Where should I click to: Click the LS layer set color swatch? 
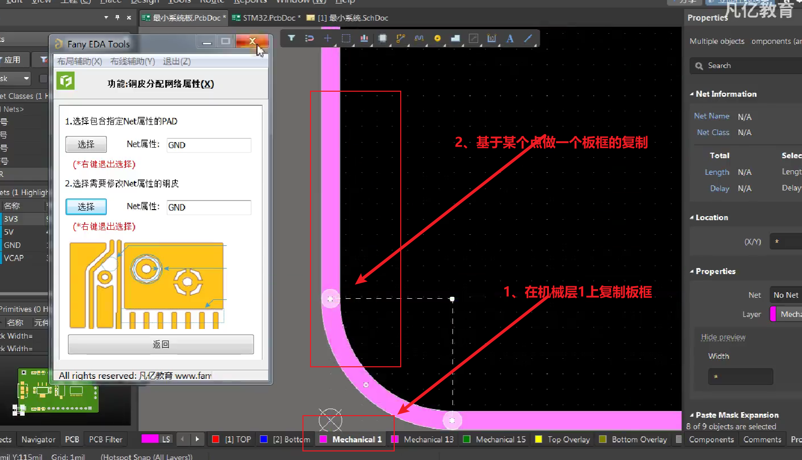[x=150, y=439]
